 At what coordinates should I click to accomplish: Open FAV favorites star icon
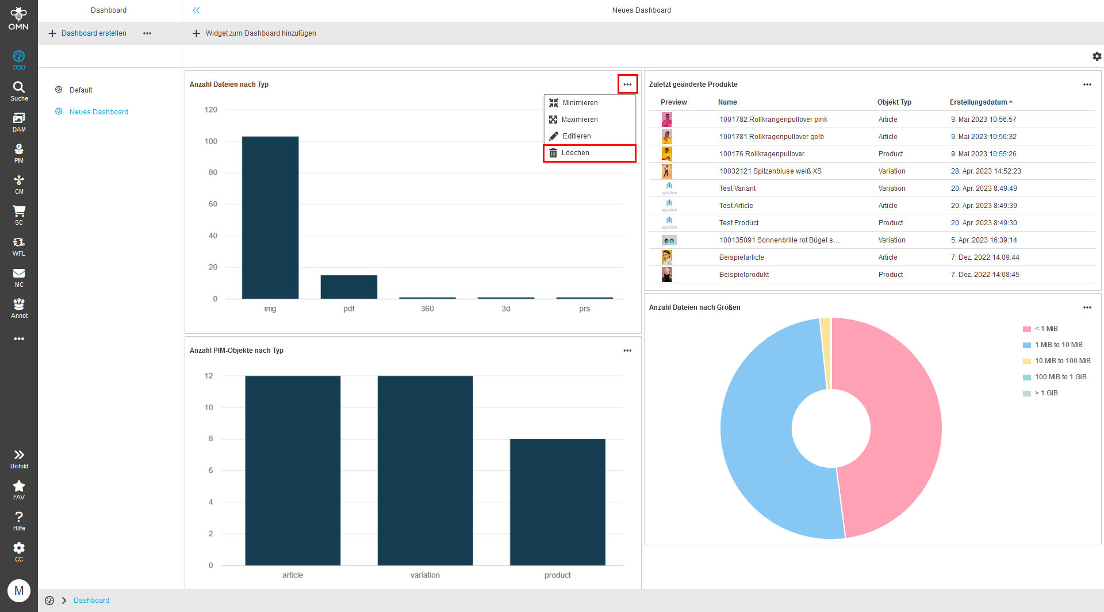(19, 490)
